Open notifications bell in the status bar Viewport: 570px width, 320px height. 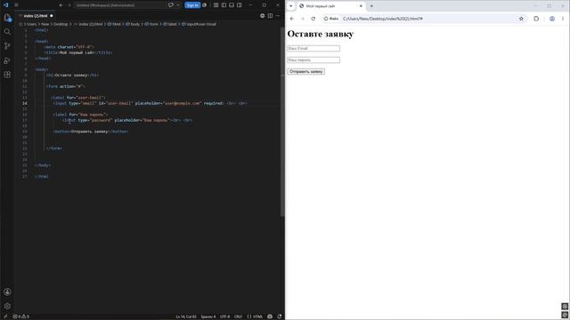[279, 316]
